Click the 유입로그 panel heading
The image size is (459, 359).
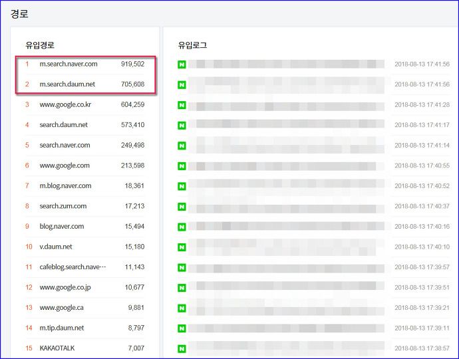[193, 45]
